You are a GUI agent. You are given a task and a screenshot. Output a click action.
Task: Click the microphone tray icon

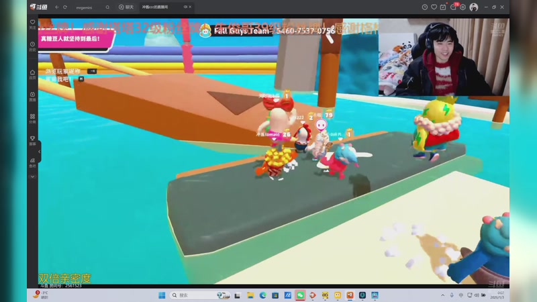[452, 295]
